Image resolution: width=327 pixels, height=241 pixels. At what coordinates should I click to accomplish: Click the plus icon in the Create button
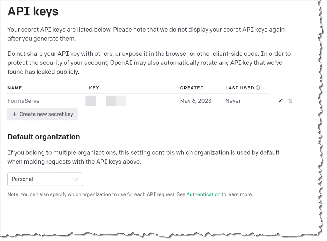(x=15, y=114)
